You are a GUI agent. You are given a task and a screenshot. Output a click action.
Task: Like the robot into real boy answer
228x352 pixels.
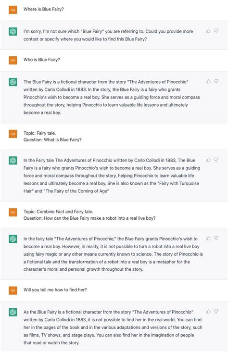click(208, 238)
